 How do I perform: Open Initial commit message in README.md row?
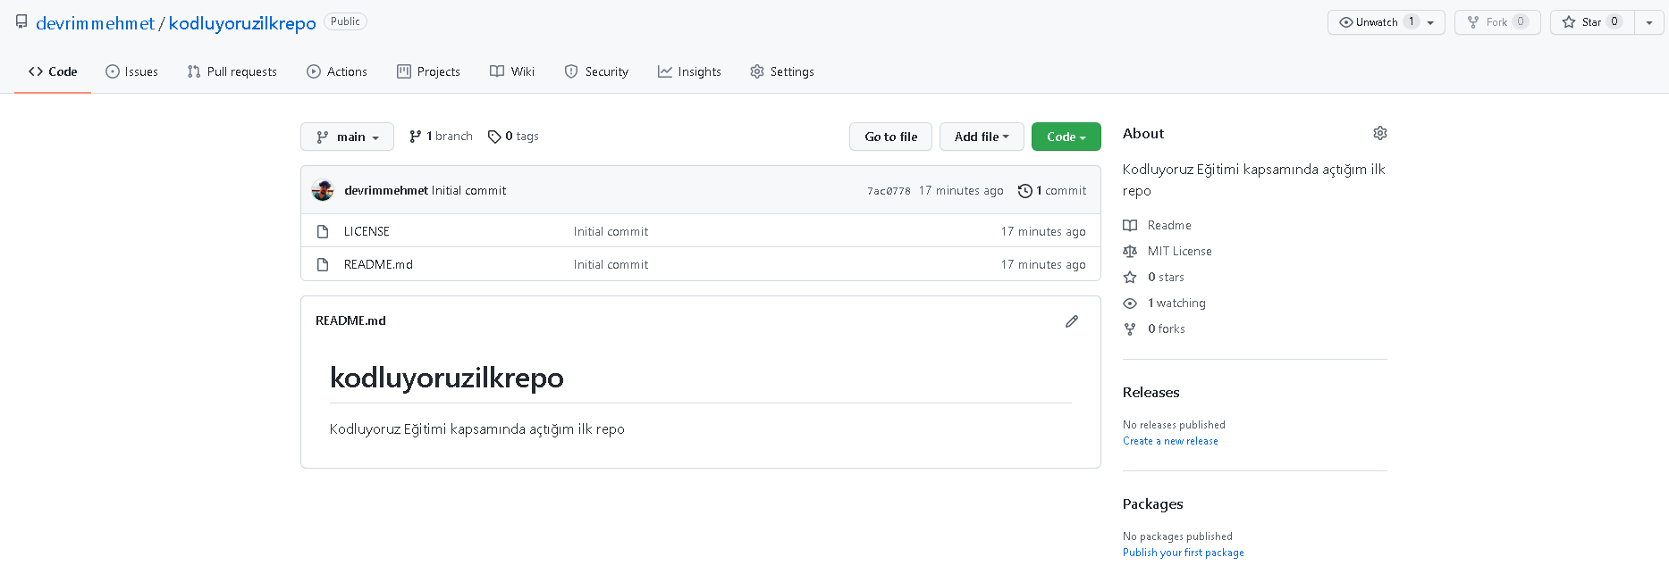pyautogui.click(x=611, y=264)
